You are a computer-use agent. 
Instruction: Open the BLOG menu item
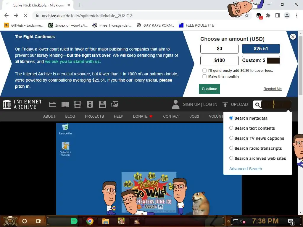[70, 116]
